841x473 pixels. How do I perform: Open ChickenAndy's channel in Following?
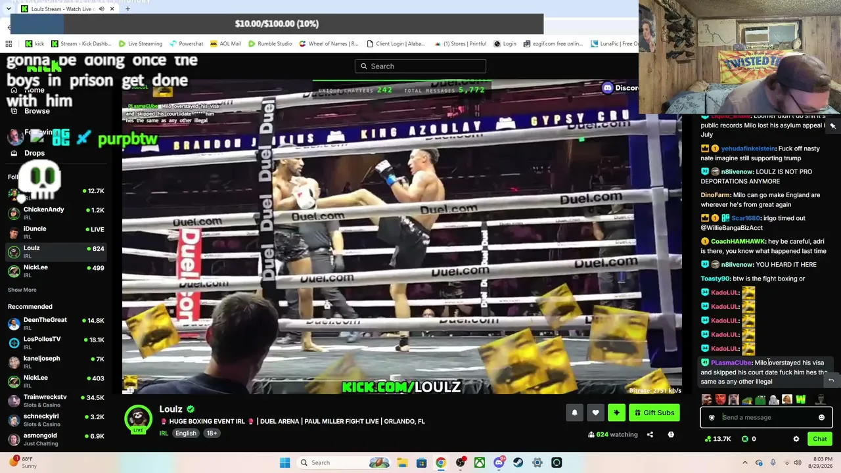56,213
